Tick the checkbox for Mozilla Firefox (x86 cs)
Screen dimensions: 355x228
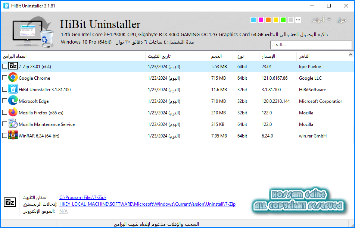pos(4,112)
